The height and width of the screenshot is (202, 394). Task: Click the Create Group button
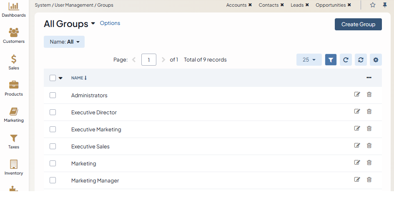coord(358,24)
